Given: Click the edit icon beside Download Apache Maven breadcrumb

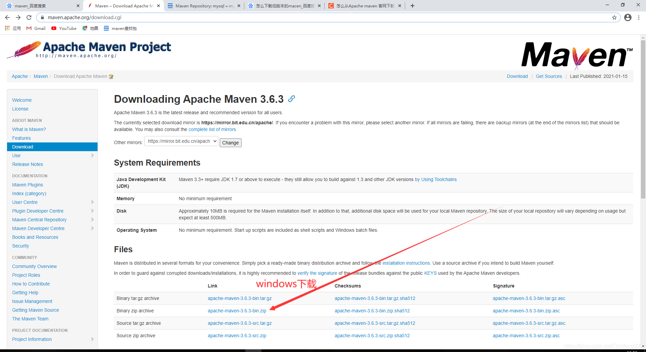Looking at the screenshot, I should (111, 77).
